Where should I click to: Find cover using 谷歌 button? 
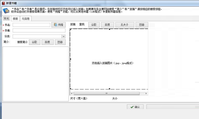point(94,25)
